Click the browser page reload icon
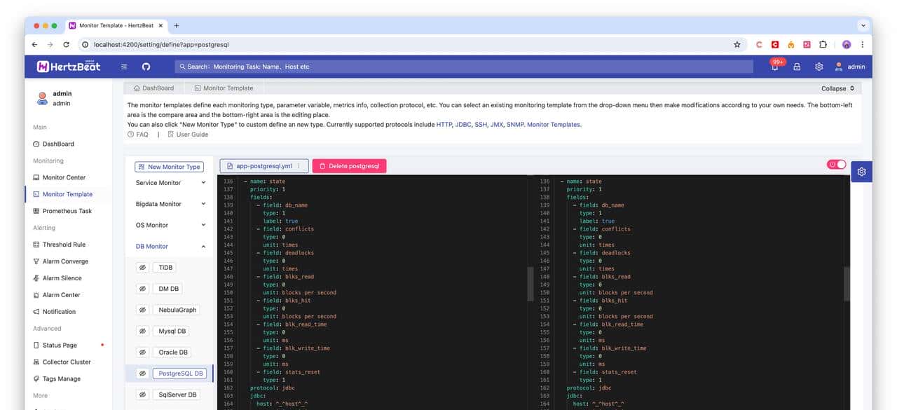Screen dimensions: 897x410 (x=66, y=44)
